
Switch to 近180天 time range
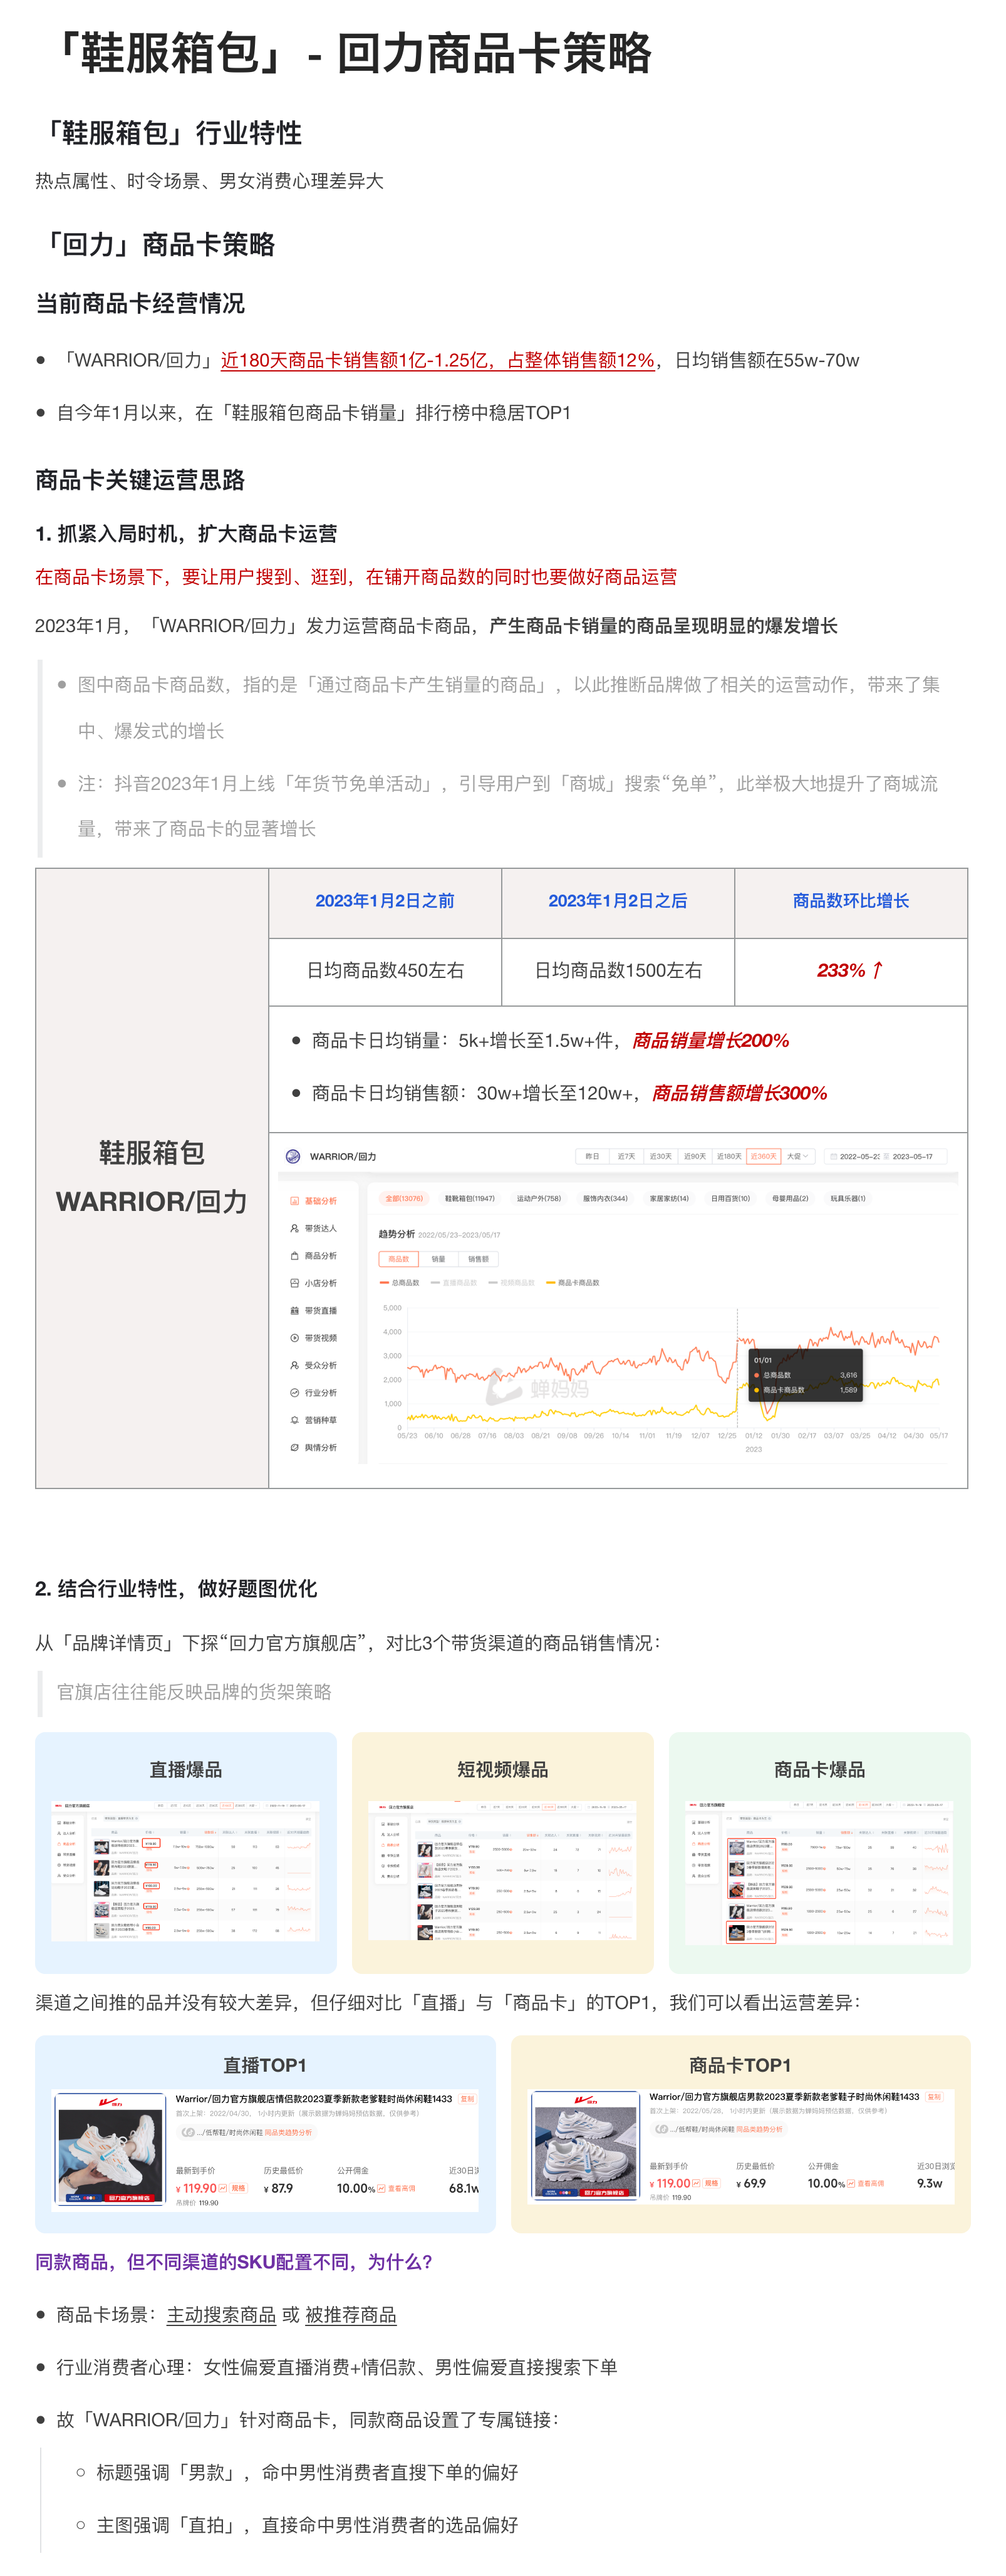(x=729, y=1156)
